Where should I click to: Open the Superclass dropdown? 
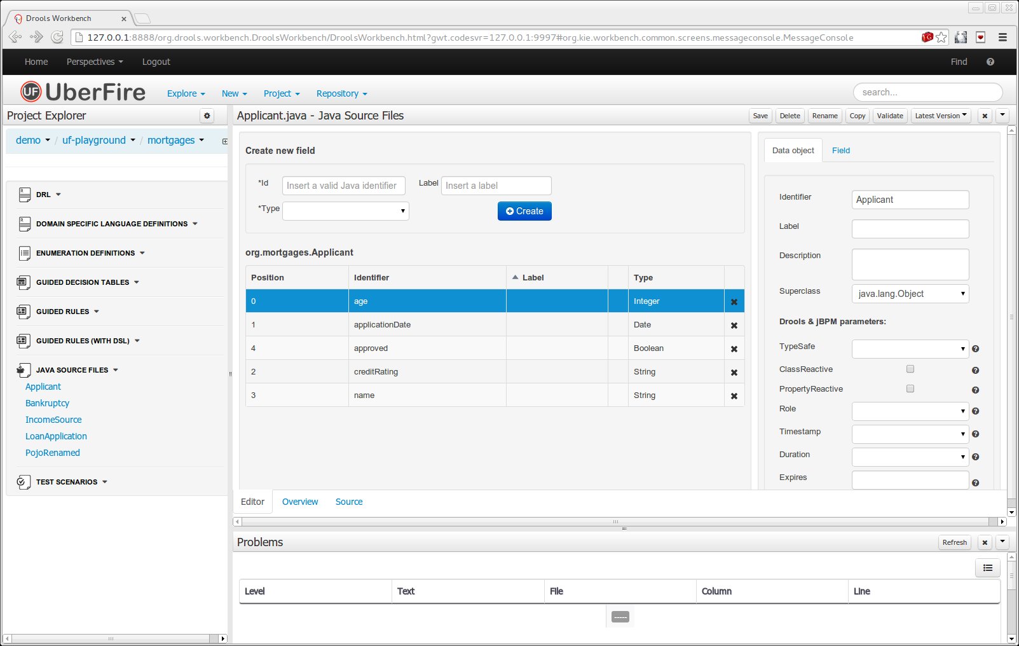[x=910, y=294]
